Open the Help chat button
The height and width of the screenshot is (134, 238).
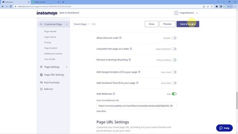(224, 128)
